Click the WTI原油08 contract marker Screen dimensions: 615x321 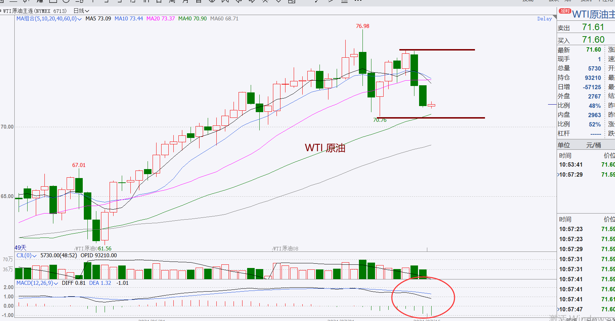[285, 249]
